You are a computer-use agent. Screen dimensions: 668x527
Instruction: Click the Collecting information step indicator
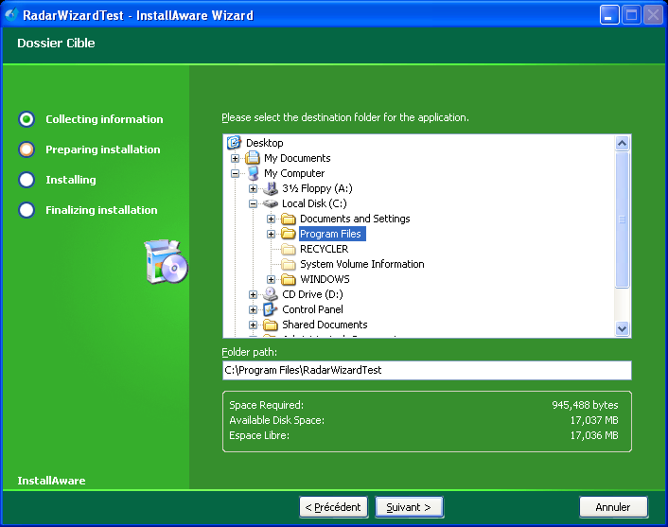point(26,119)
